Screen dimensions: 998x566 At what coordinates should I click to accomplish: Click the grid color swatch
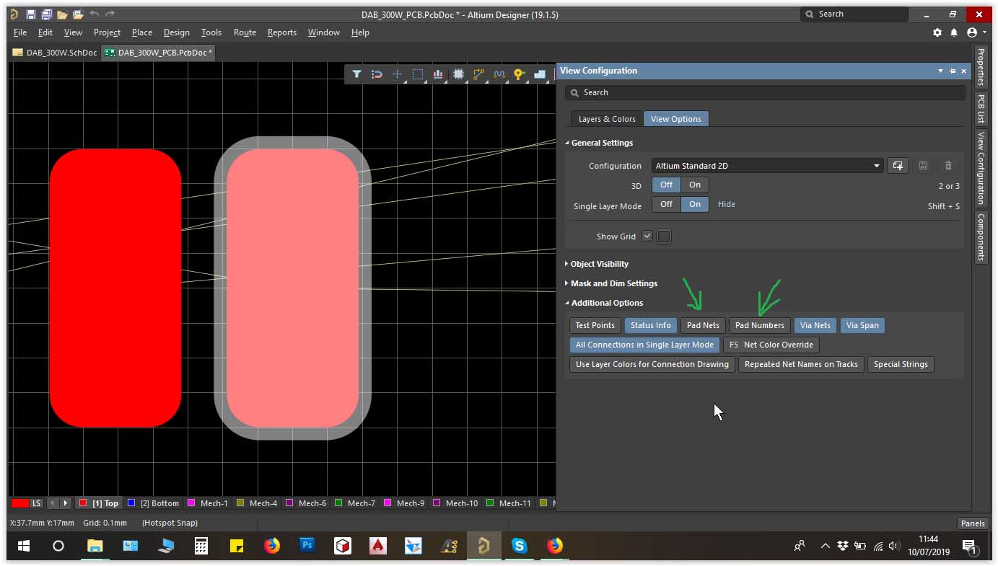[664, 236]
